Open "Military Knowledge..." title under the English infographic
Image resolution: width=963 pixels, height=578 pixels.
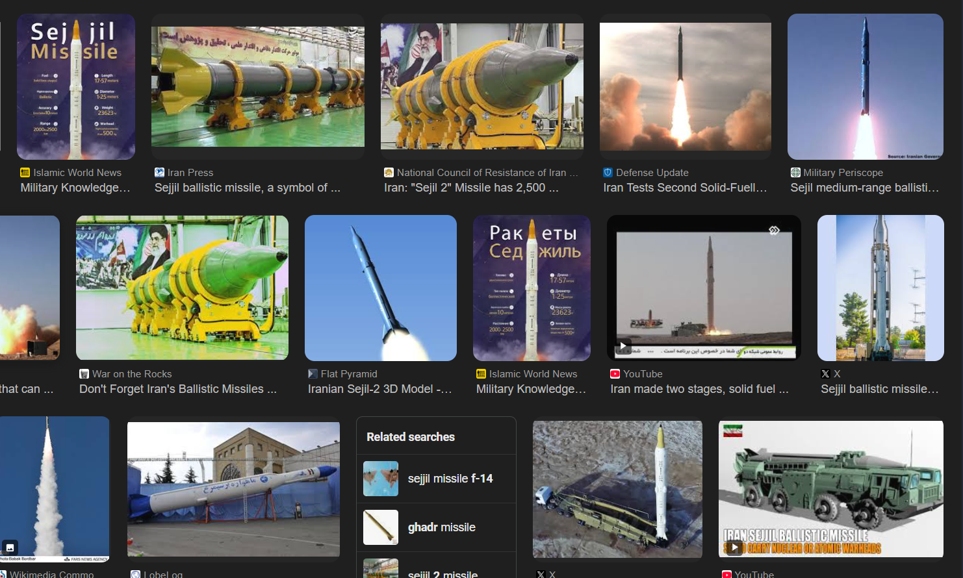(x=75, y=188)
